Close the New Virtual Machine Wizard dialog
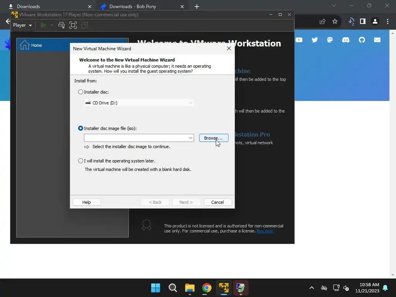 (229, 48)
